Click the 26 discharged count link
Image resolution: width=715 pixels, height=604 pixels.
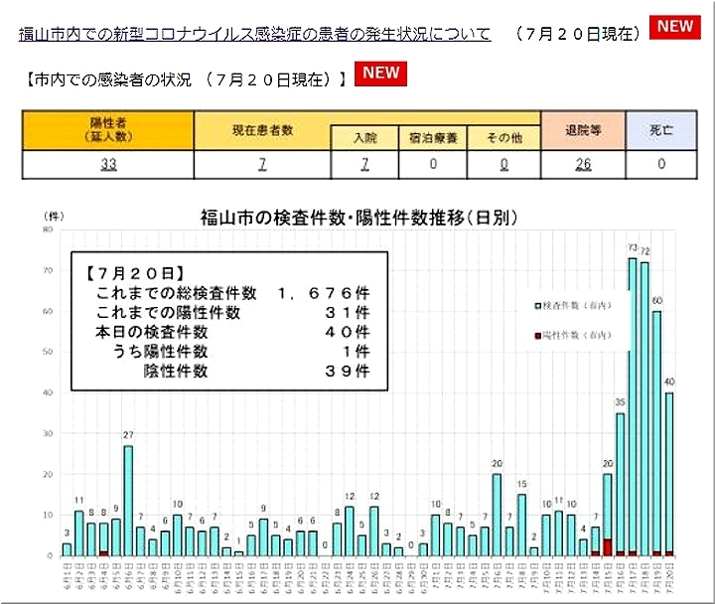581,164
